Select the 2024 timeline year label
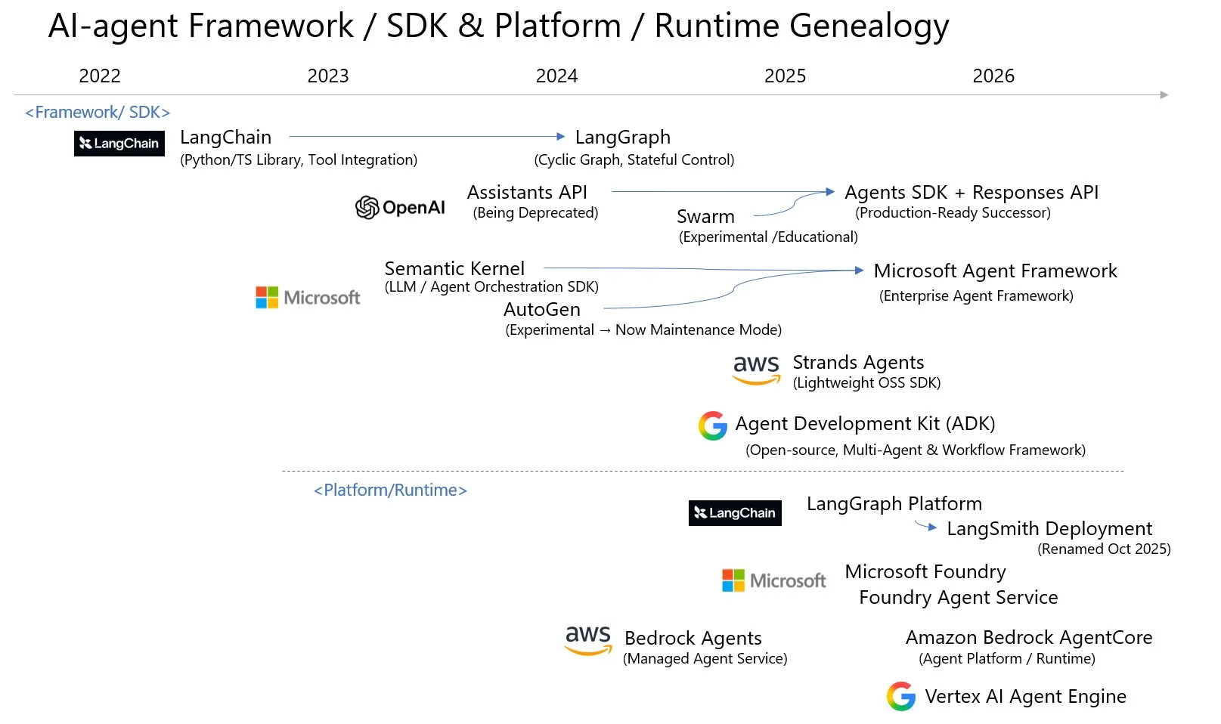1221x724 pixels. 556,76
